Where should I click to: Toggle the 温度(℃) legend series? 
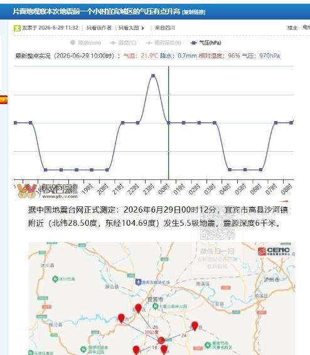(x=123, y=43)
